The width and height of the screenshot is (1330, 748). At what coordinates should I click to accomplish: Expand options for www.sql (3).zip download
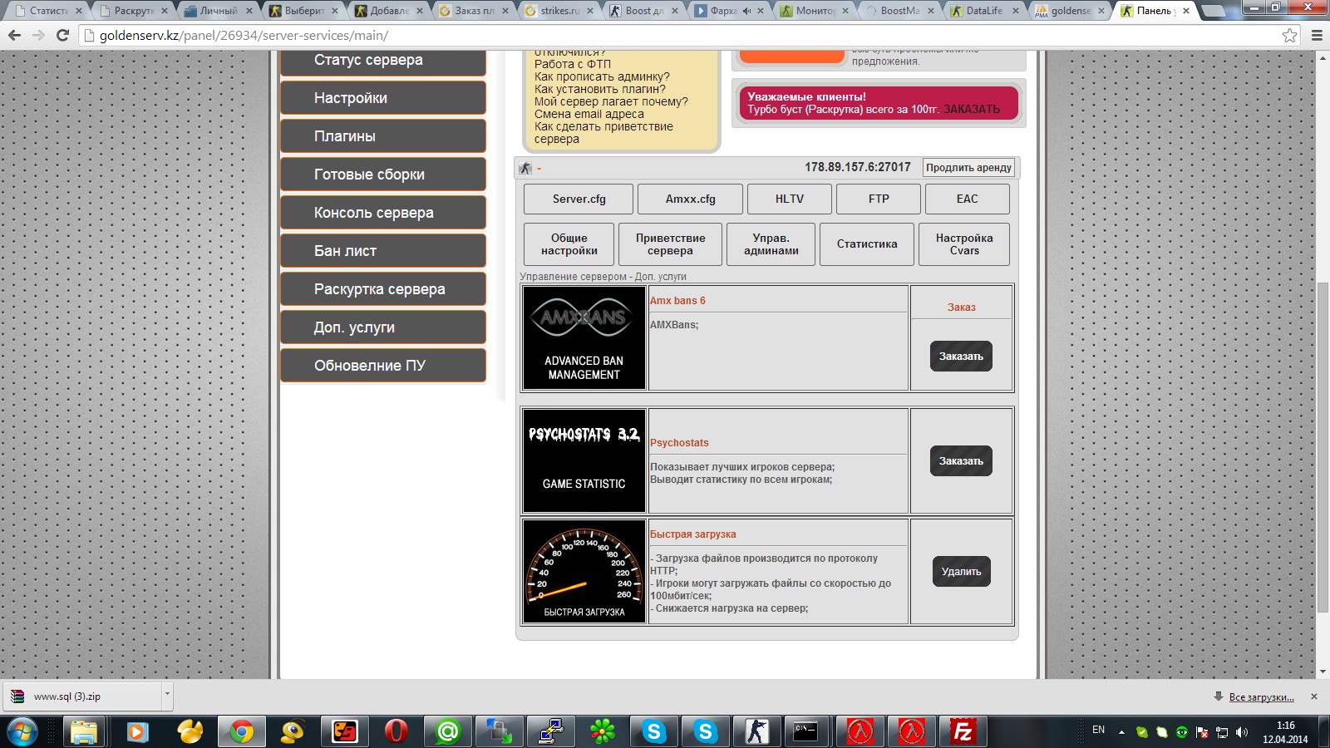click(x=167, y=696)
